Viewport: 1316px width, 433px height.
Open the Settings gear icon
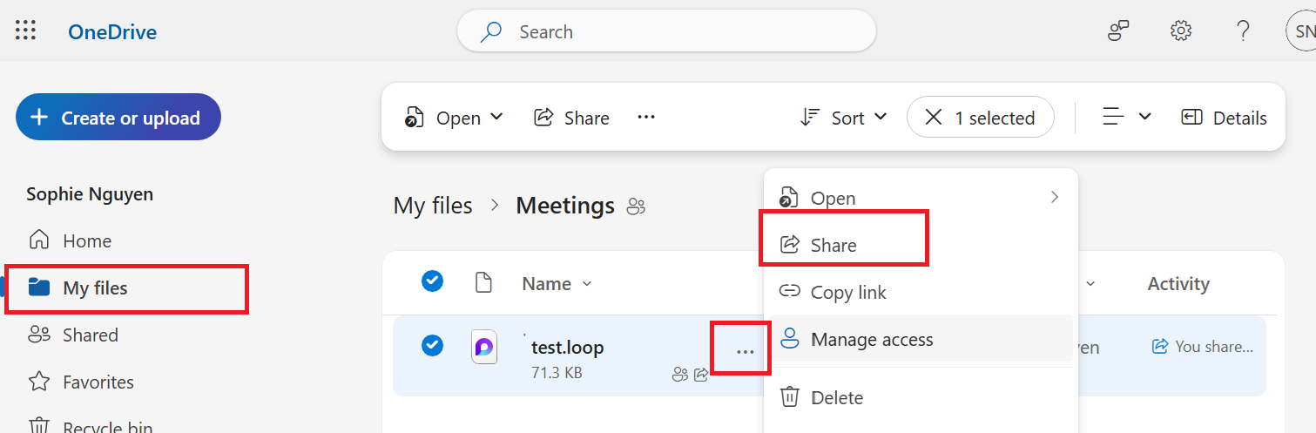[1181, 31]
